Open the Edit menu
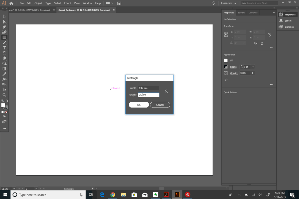 click(29, 3)
